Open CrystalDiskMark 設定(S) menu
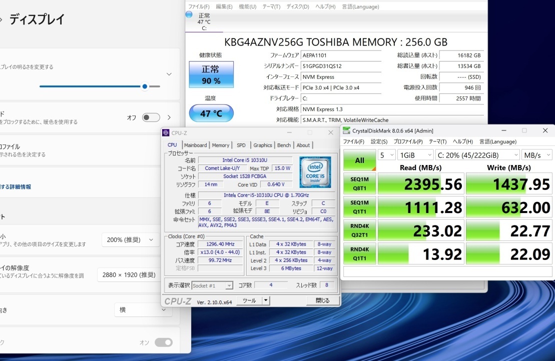The height and width of the screenshot is (361, 555). pos(379,141)
